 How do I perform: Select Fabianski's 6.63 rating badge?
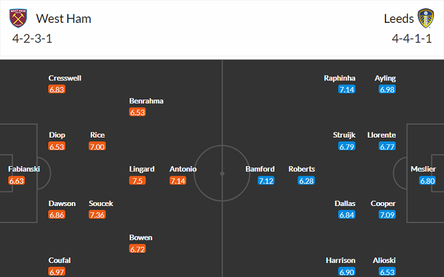17,181
